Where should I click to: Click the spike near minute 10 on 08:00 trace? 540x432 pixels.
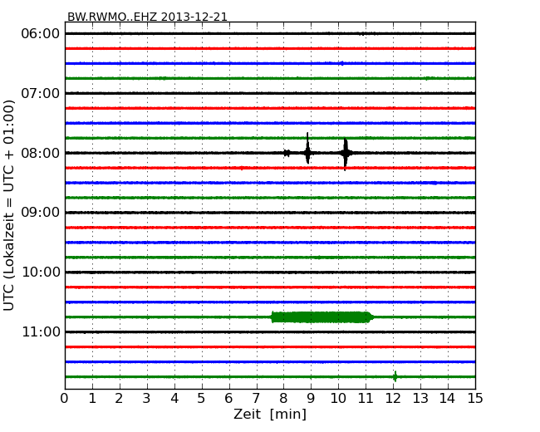pos(346,154)
